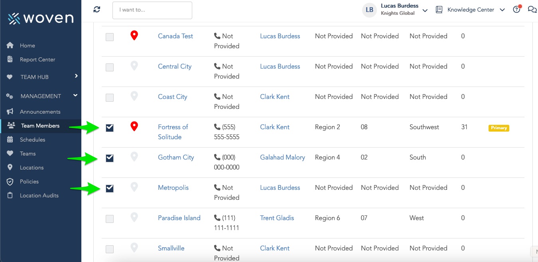Check the Central City checkbox
The width and height of the screenshot is (538, 262).
(110, 67)
